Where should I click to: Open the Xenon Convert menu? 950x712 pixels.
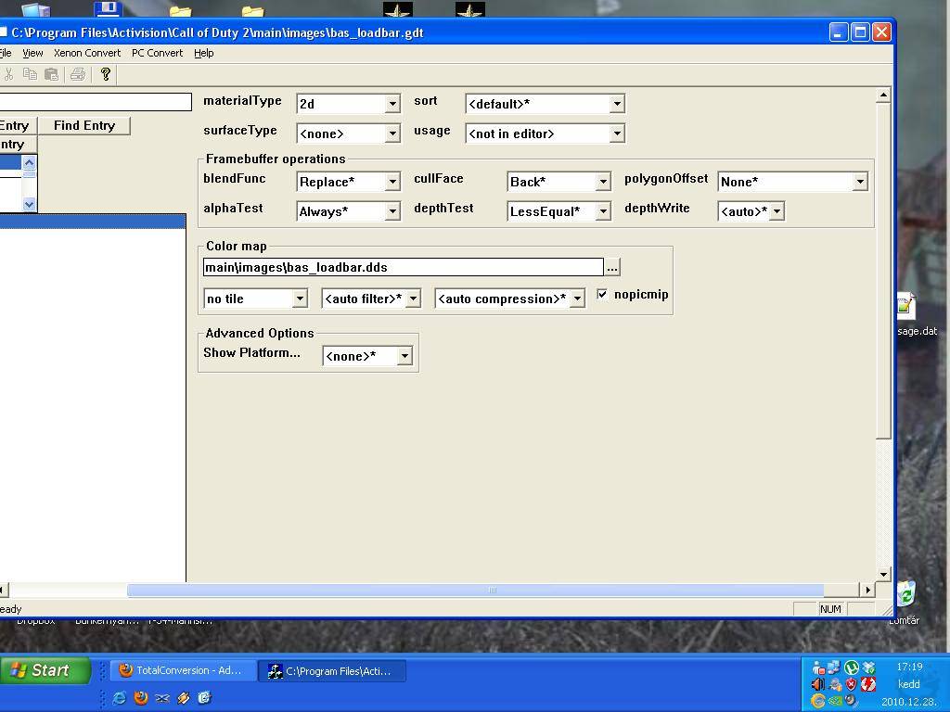pyautogui.click(x=87, y=53)
